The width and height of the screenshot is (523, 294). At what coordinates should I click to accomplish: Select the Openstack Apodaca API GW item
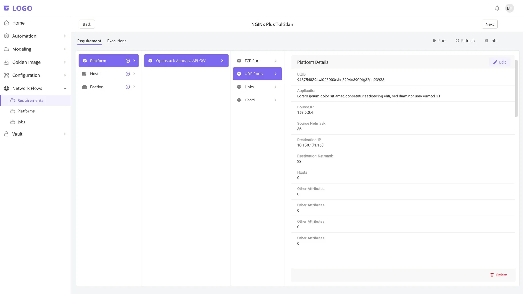[x=186, y=61]
